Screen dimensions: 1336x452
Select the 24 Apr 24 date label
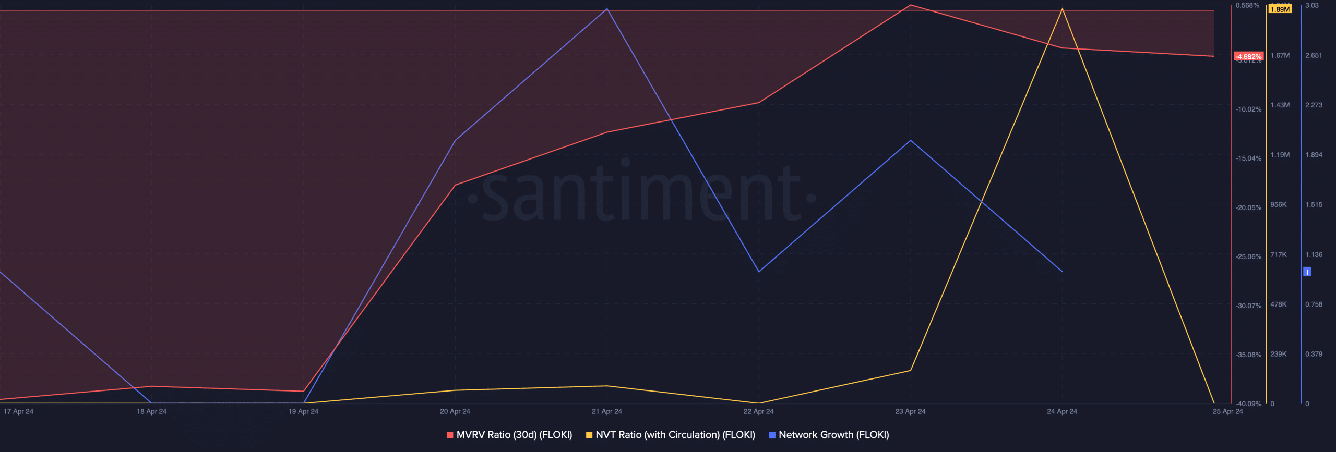pyautogui.click(x=1062, y=411)
